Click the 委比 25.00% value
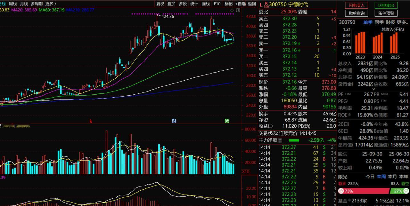410x206 pixels. [x=289, y=12]
